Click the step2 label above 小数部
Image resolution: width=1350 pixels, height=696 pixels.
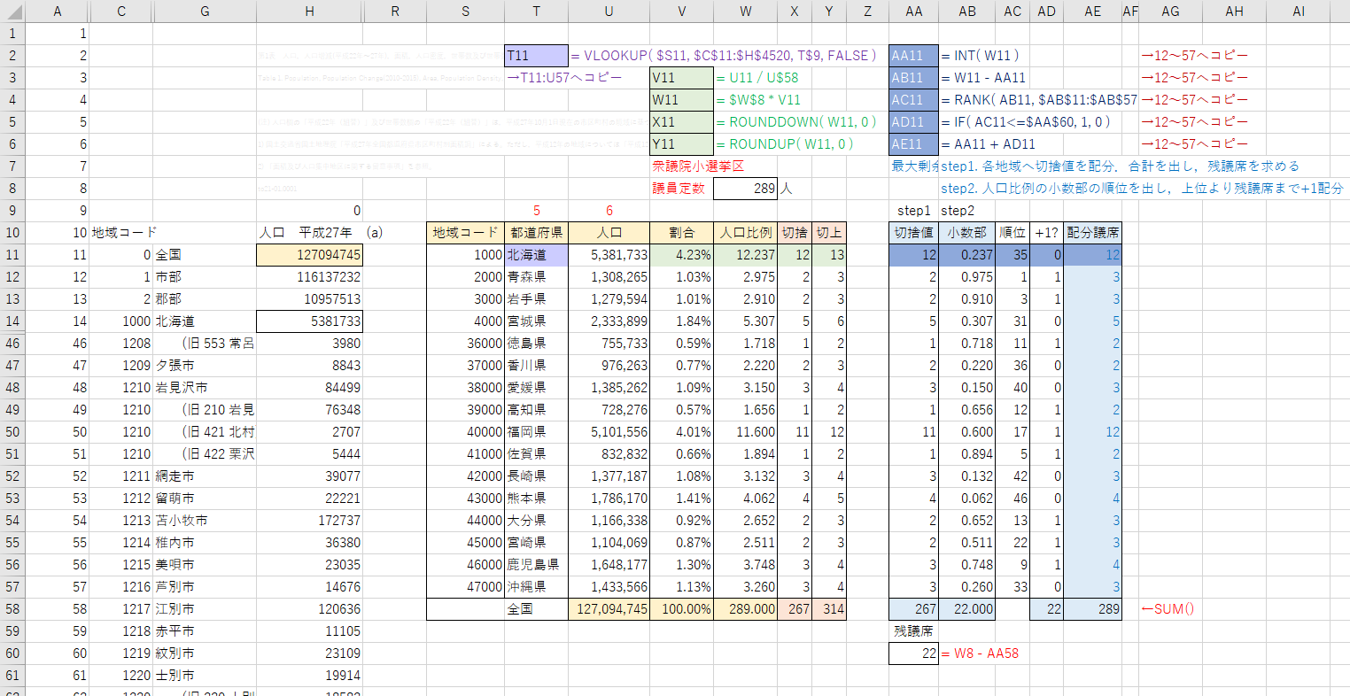pyautogui.click(x=958, y=211)
